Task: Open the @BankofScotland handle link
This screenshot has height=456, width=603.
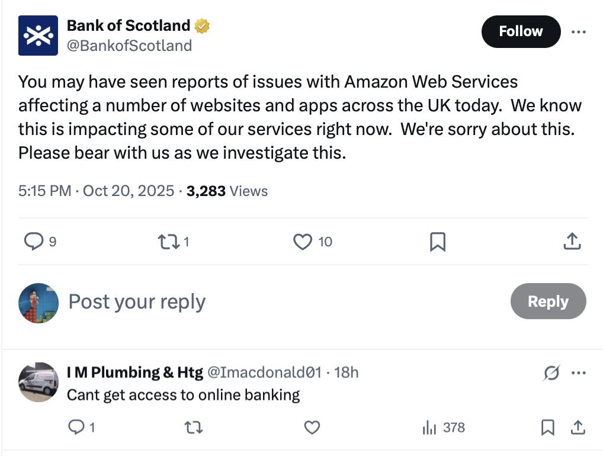Action: [x=129, y=46]
